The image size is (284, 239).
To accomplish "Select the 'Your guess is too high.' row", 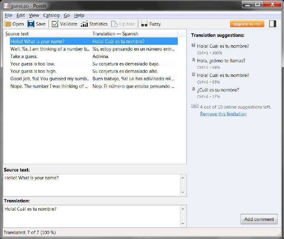I will [94, 71].
